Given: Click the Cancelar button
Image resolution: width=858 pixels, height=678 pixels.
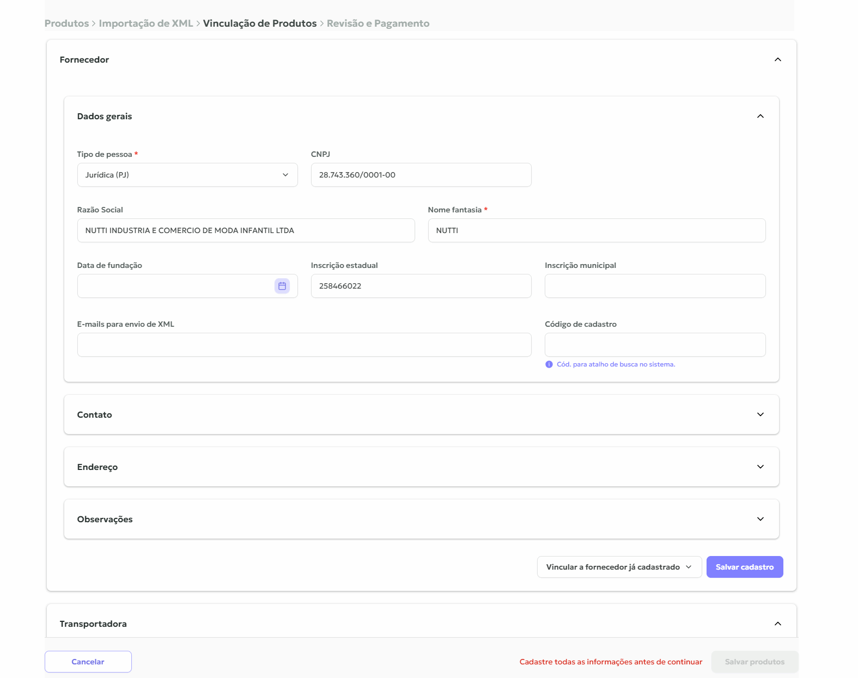Looking at the screenshot, I should [x=88, y=662].
